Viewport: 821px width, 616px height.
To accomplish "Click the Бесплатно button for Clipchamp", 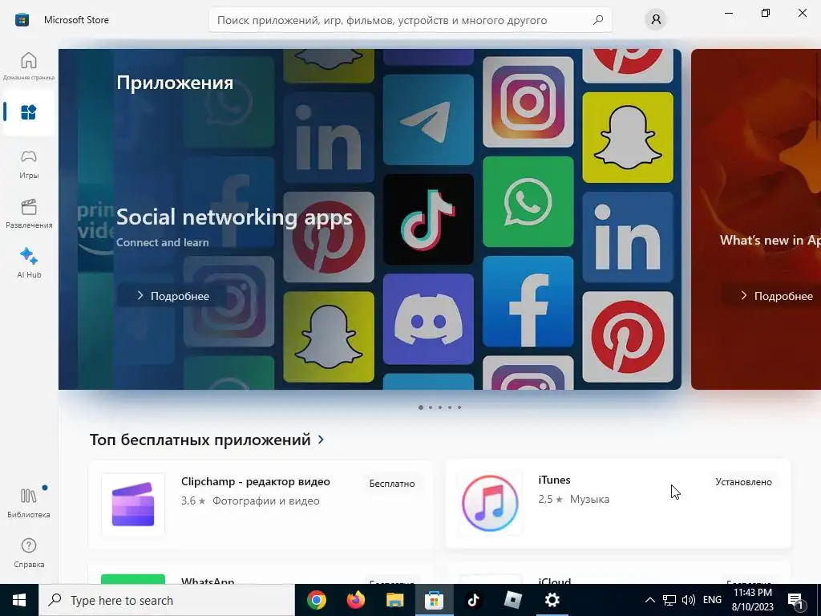I will click(x=392, y=484).
